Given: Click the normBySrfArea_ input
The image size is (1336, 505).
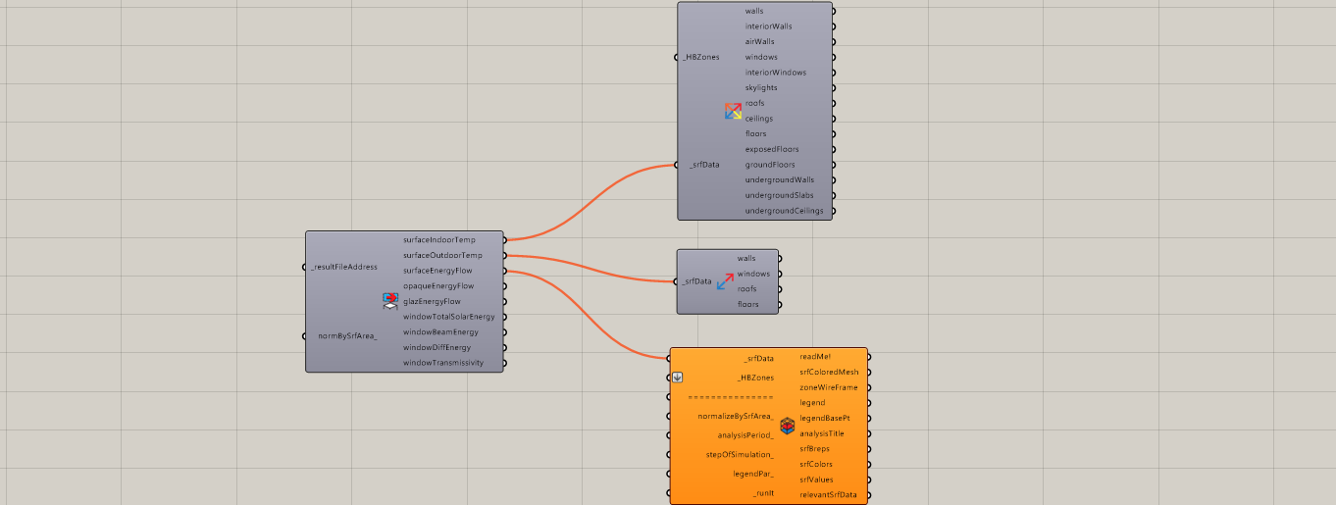Looking at the screenshot, I should 347,336.
